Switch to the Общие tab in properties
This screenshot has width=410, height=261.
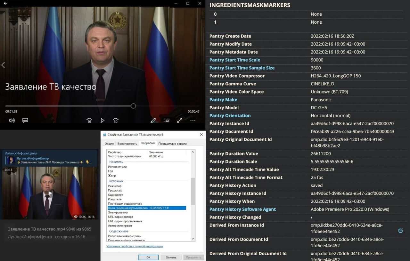(x=109, y=144)
